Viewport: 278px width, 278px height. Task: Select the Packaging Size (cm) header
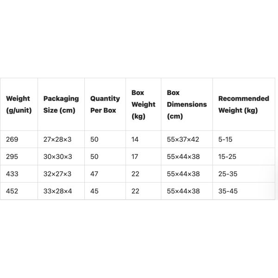tap(61, 104)
